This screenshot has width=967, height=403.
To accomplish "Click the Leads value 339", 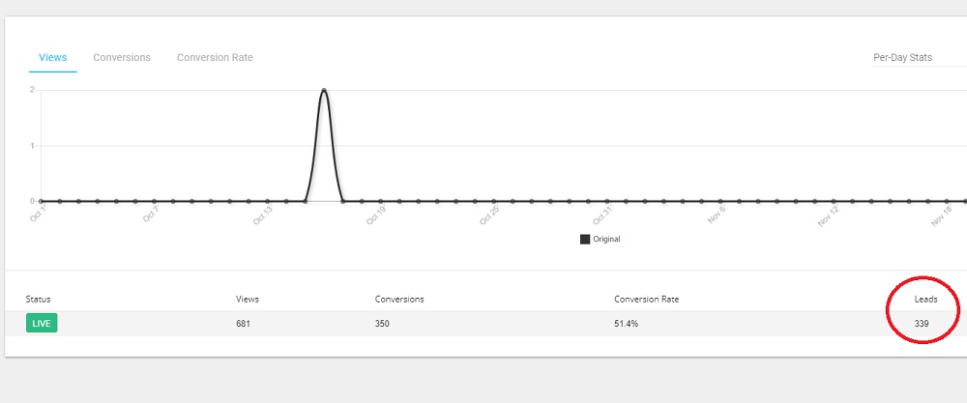I will click(x=922, y=324).
